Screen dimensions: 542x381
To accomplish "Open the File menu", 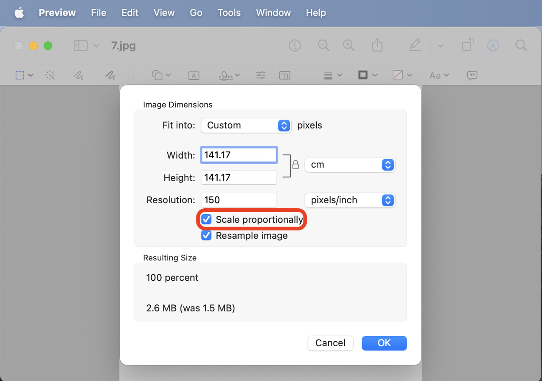I will tap(98, 13).
